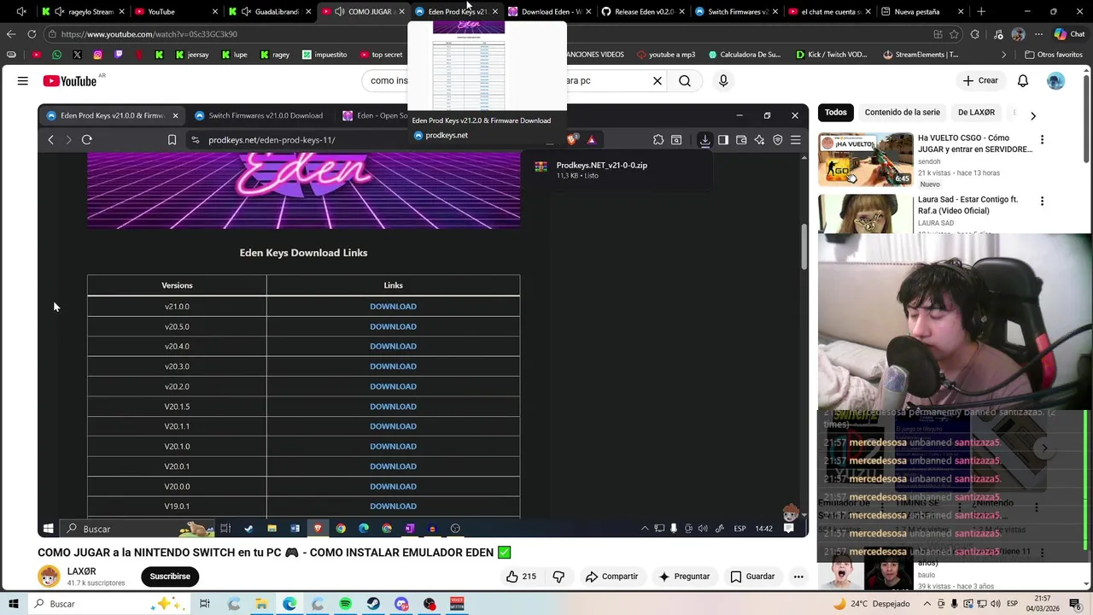Select the Contenido de la serie chip

click(x=902, y=113)
